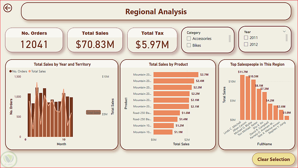
Task: Select the $1.2M Mountain-100 product bar
Action: (x=164, y=126)
